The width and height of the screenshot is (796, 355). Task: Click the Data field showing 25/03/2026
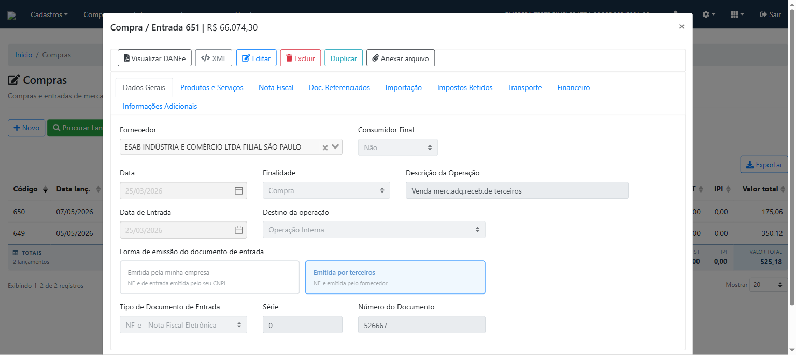[x=183, y=190]
